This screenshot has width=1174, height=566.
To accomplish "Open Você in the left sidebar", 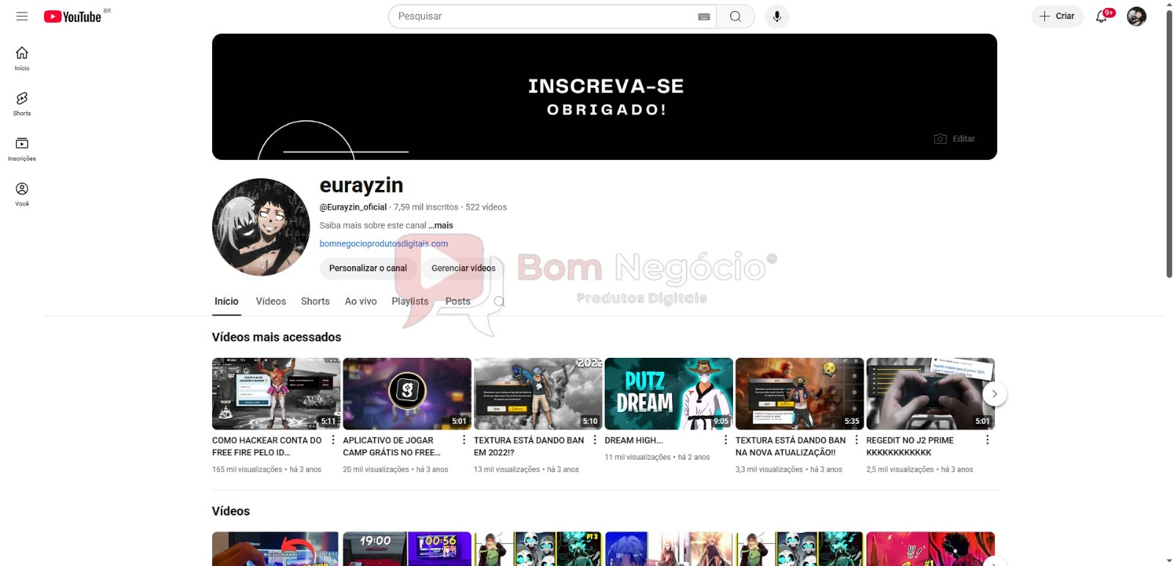I will pyautogui.click(x=22, y=194).
